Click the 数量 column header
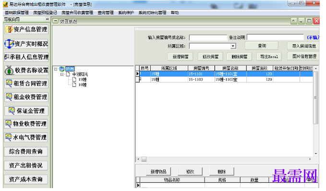Viewport: 326px width, 191px height. (254, 180)
